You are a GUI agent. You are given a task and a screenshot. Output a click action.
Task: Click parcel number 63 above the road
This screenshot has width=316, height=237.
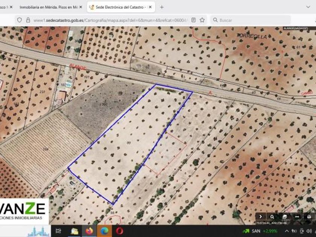click(x=183, y=77)
